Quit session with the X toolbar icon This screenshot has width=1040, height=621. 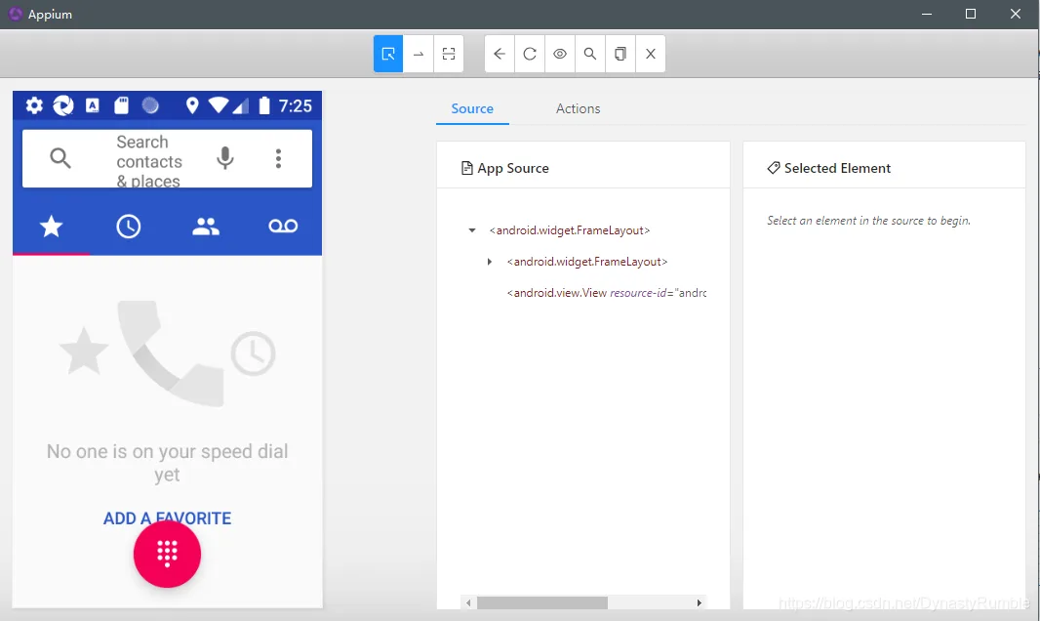651,54
